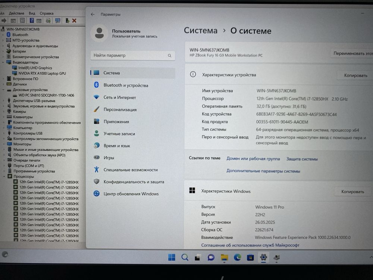Select WIN-5MN637JKOMB root node in tree

(x=23, y=29)
